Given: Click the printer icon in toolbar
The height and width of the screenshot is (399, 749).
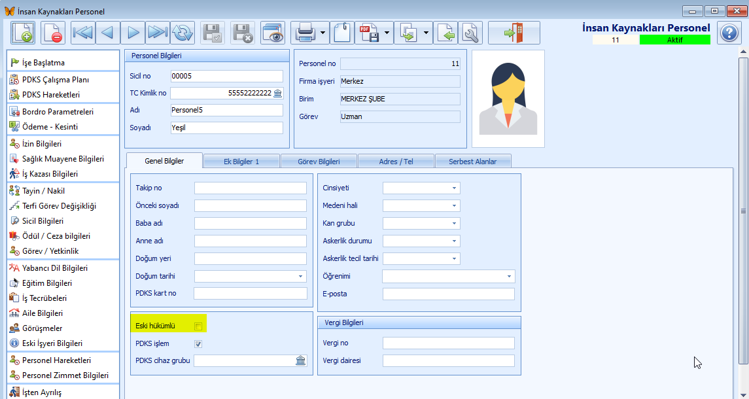Looking at the screenshot, I should coord(304,33).
